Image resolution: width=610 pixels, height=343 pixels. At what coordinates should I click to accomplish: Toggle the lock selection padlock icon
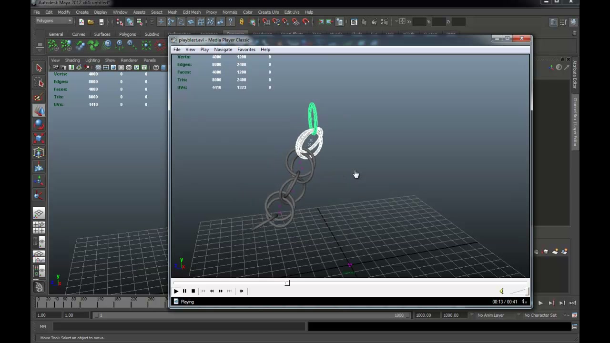pyautogui.click(x=241, y=22)
